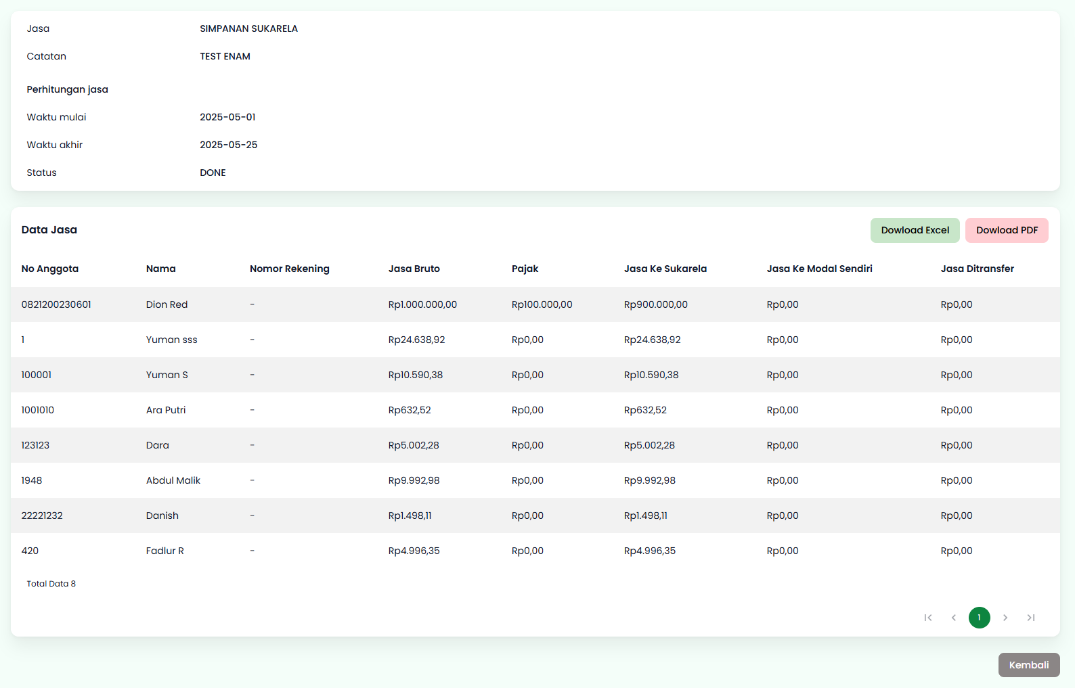The height and width of the screenshot is (688, 1075).
Task: Click the Jasa Ke Modal Sendiri header
Action: pos(819,269)
